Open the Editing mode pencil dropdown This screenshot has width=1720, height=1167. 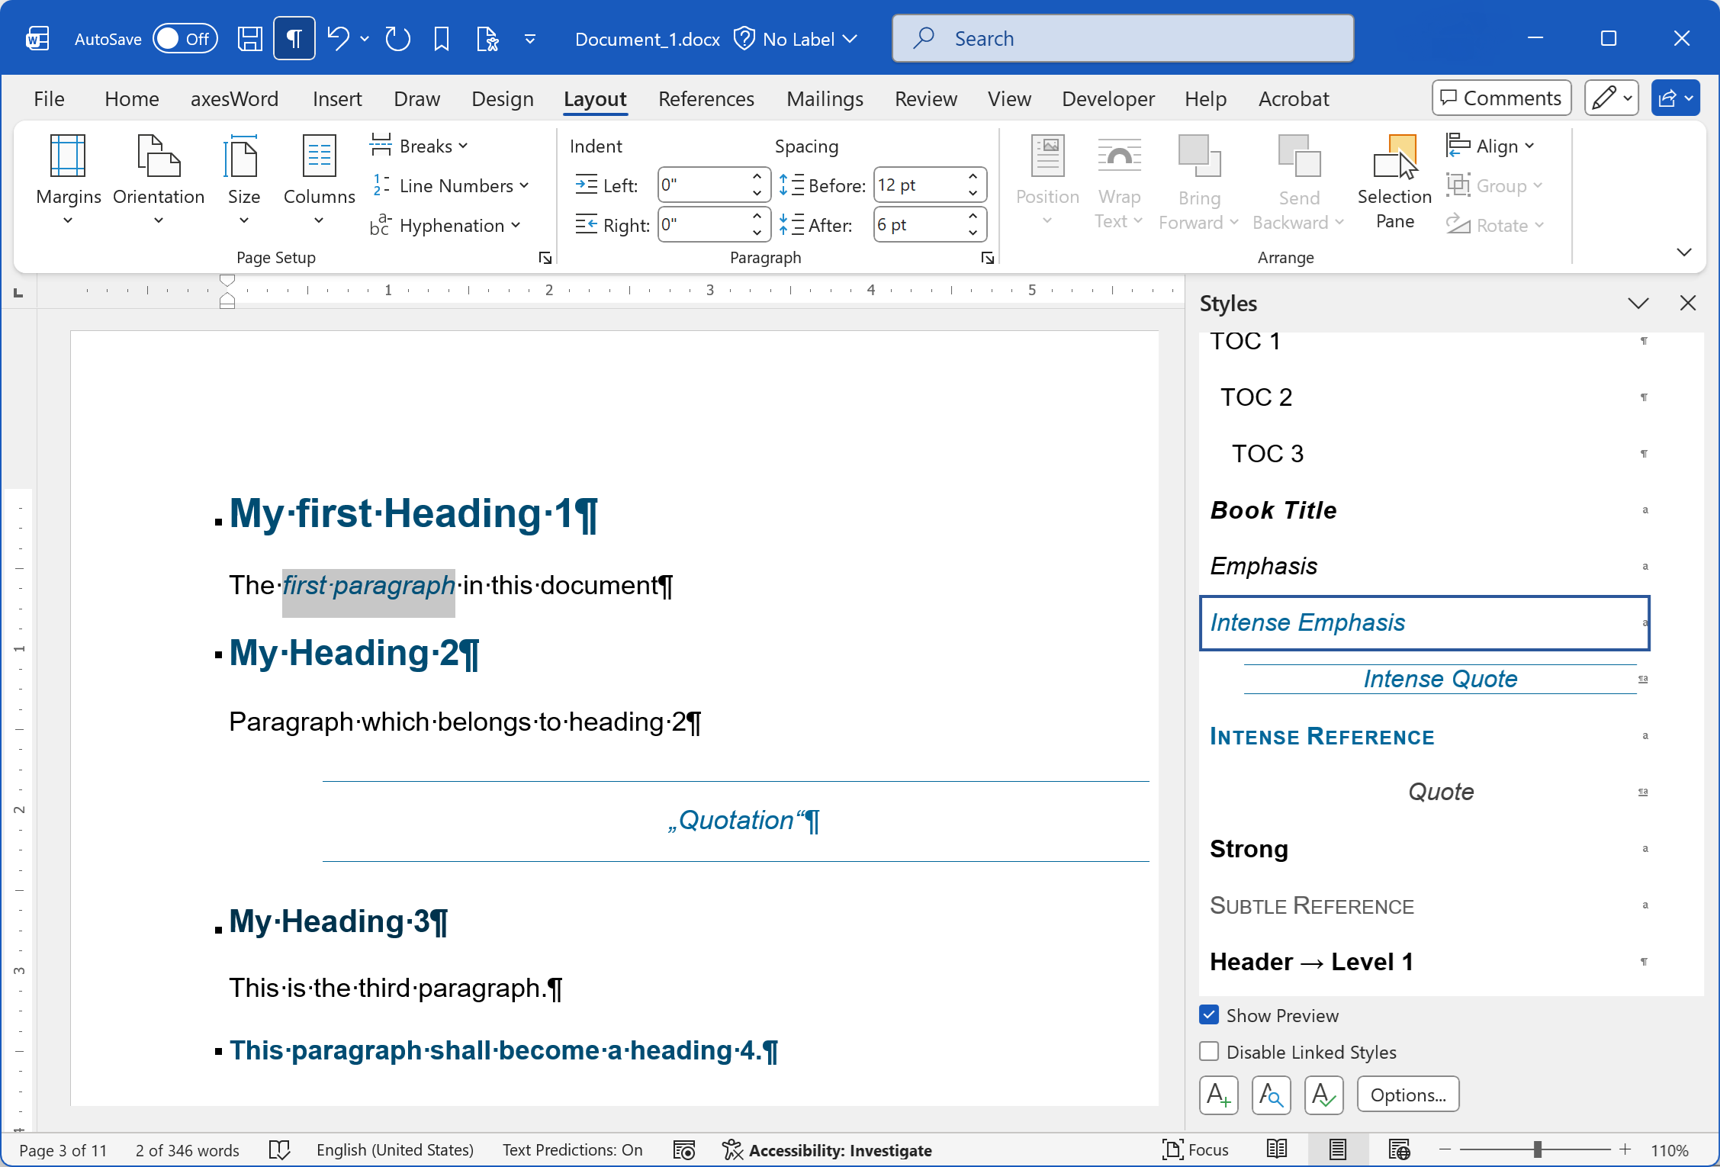[1612, 98]
